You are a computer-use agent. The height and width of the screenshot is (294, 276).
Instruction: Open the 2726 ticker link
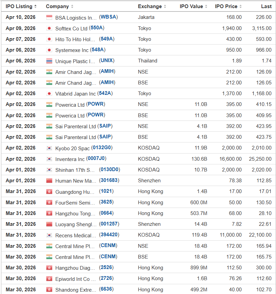pyautogui.click(x=106, y=278)
